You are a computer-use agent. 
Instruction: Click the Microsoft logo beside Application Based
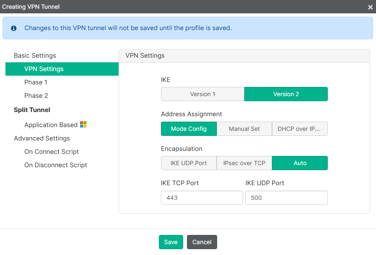[83, 125]
